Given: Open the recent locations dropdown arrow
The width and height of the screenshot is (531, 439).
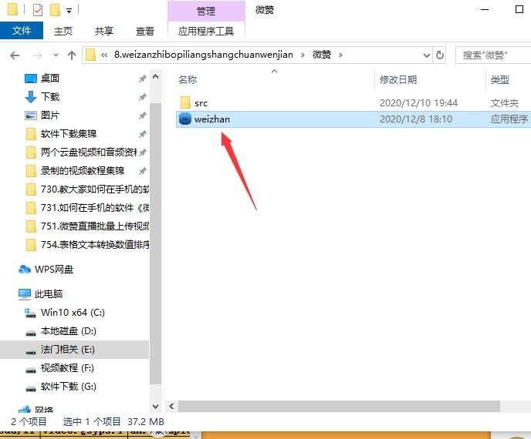Looking at the screenshot, I should [x=56, y=55].
